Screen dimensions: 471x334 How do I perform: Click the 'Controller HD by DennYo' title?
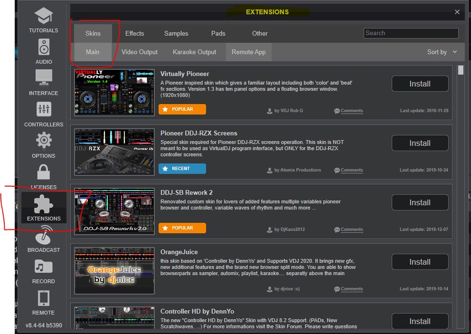coord(198,312)
